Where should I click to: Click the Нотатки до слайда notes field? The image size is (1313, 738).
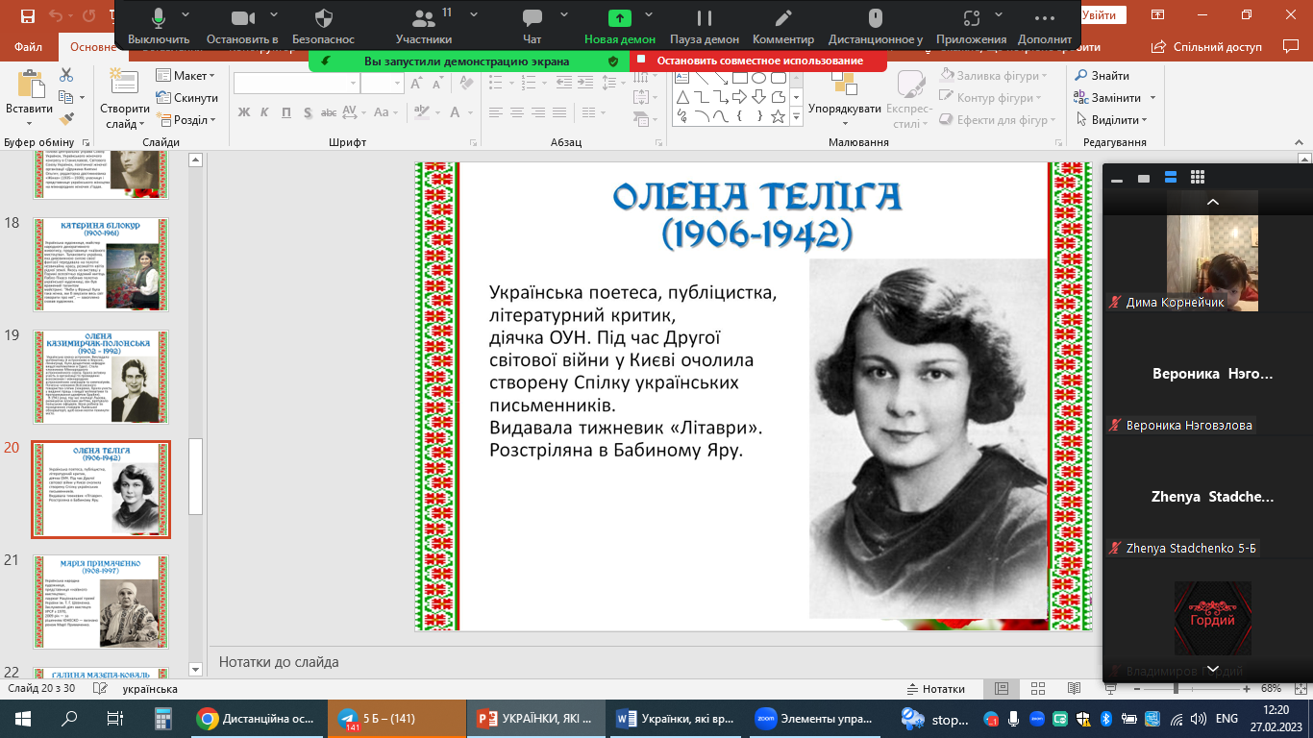pos(654,662)
